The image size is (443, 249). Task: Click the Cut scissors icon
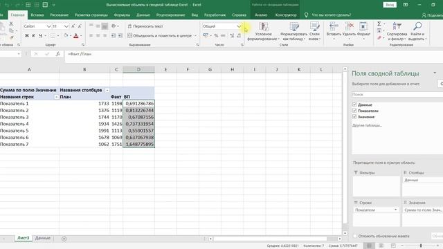pyautogui.click(x=11, y=24)
